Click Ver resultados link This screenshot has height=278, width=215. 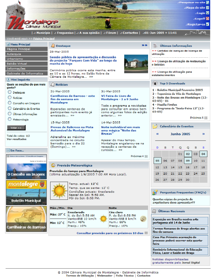[x=16, y=139]
